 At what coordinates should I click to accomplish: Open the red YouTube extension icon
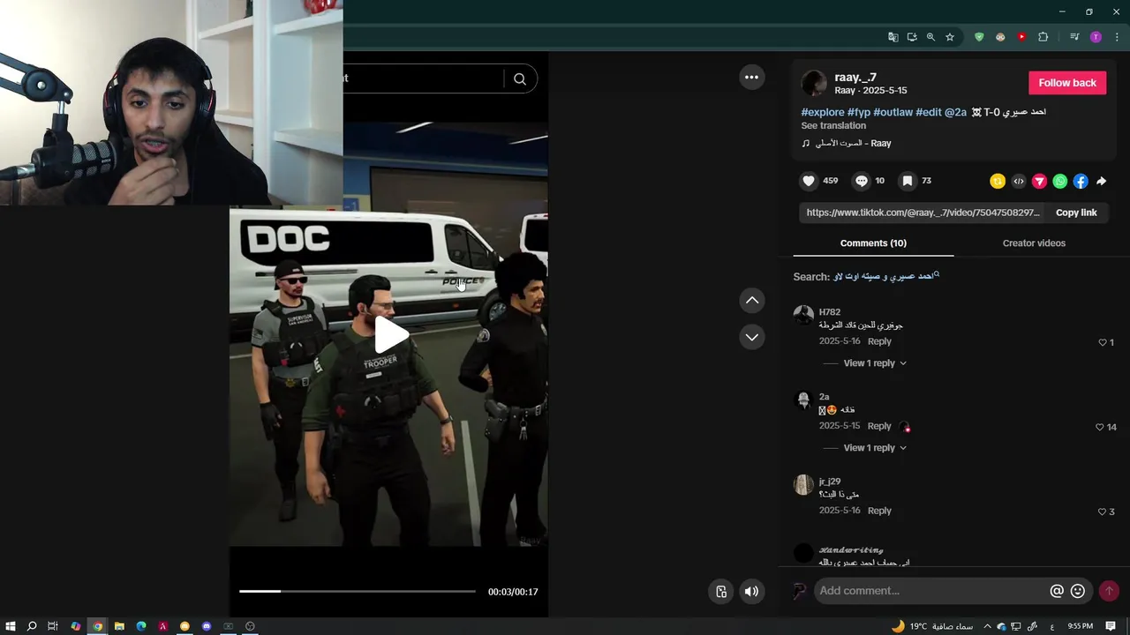[x=1021, y=37]
